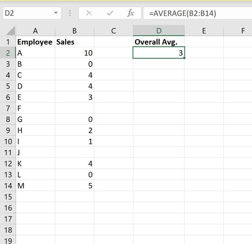Select row 7 header
Viewport: 252px width, 244px height.
pyautogui.click(x=8, y=108)
